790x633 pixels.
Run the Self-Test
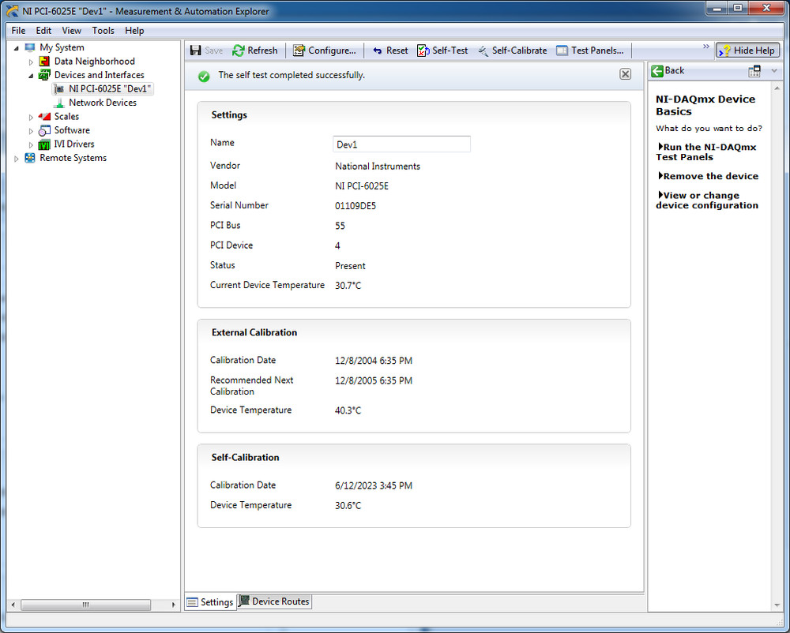click(442, 51)
